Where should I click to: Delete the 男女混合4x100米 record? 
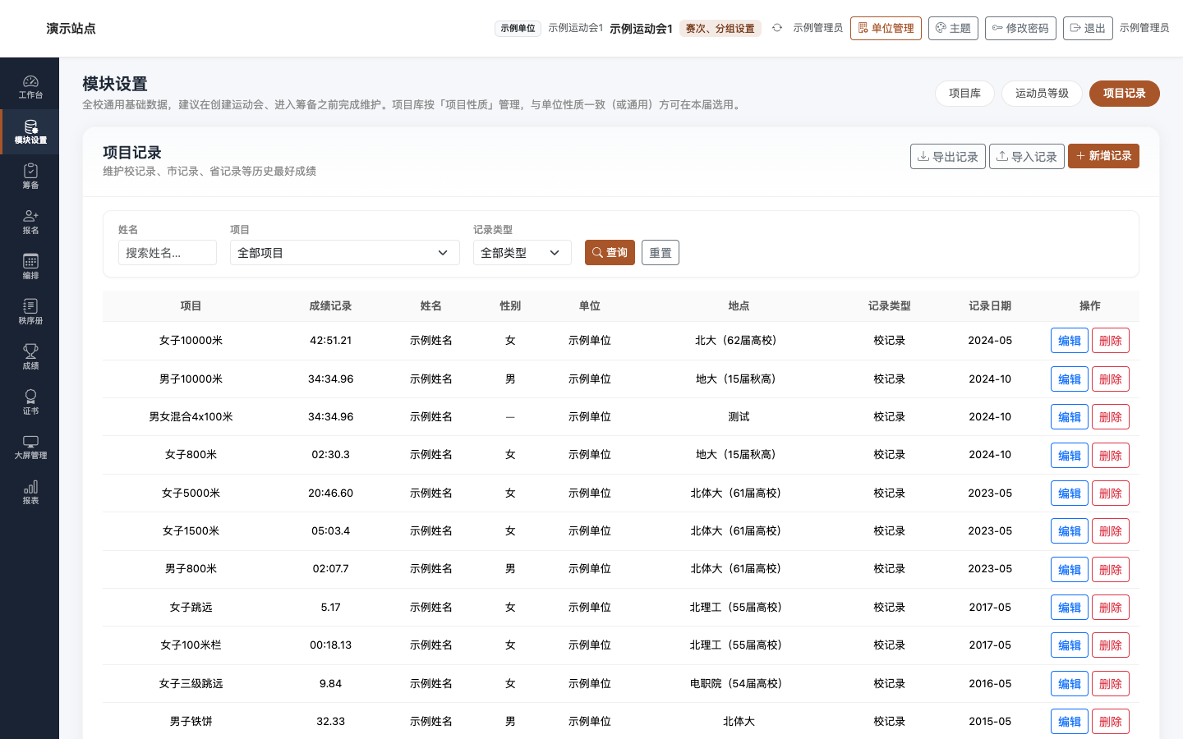coord(1111,417)
